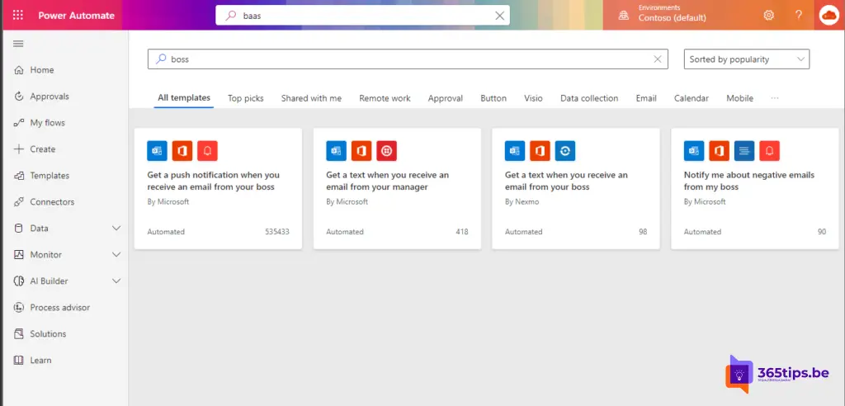
Task: Open the user account avatar
Action: click(828, 15)
